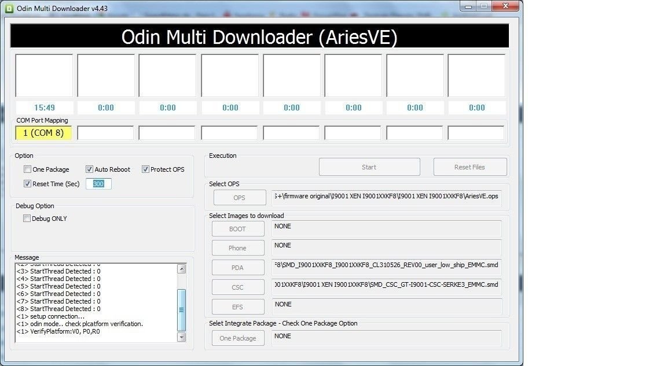The width and height of the screenshot is (664, 366).
Task: Minimize the Odin Multi Downloader window
Action: (x=468, y=6)
